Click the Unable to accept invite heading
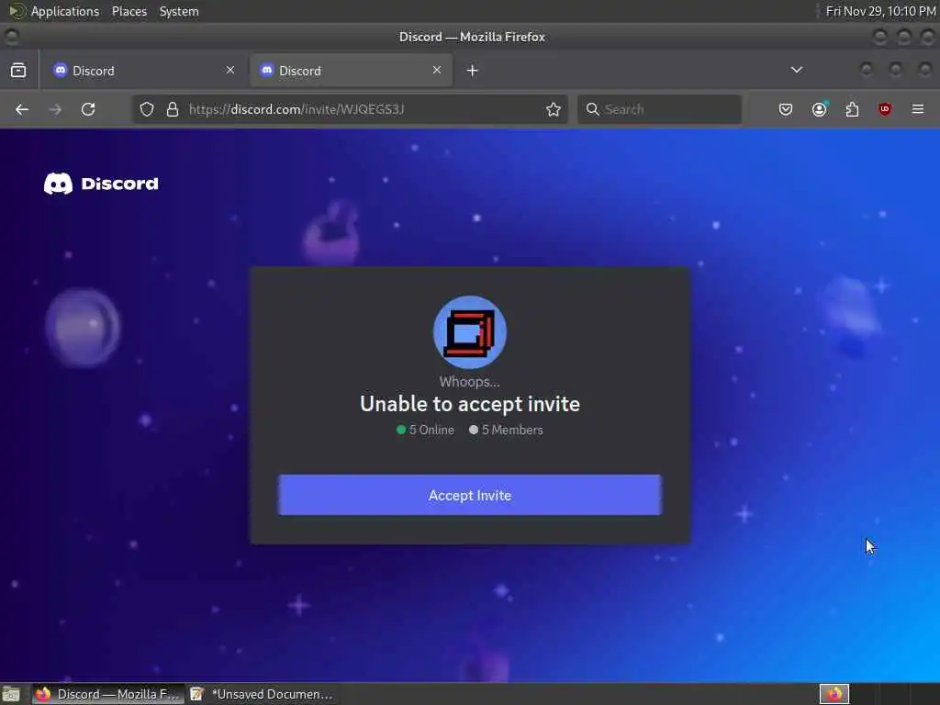This screenshot has height=705, width=940. coord(470,404)
